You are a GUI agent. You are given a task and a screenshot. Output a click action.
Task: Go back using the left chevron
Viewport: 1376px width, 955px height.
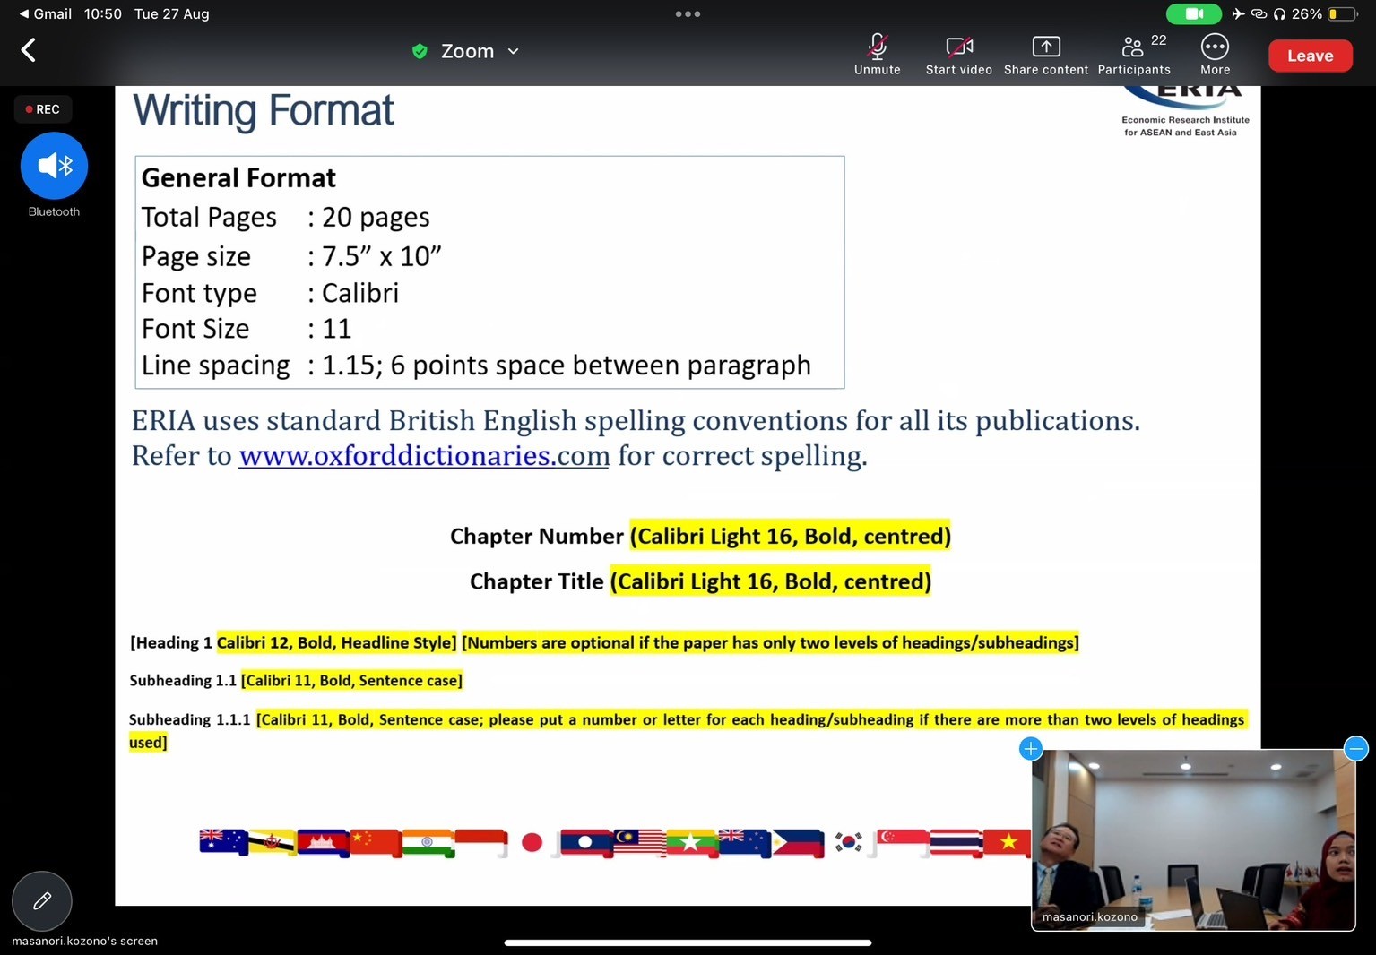[29, 50]
